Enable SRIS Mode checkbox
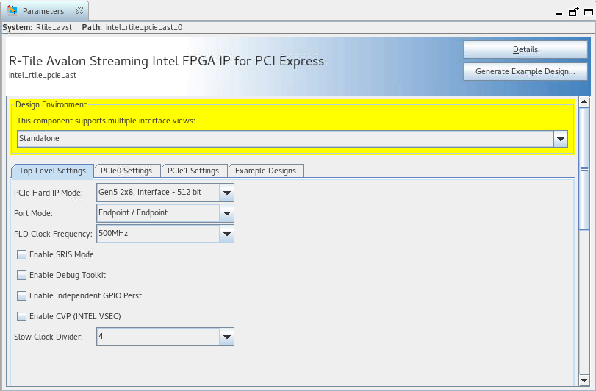Screen dimensions: 596x391 tap(21, 254)
